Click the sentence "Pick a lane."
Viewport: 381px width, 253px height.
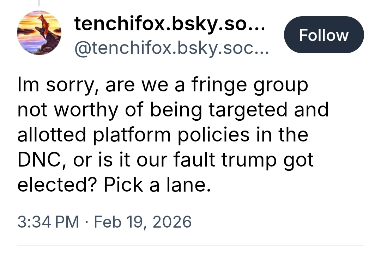click(x=157, y=185)
